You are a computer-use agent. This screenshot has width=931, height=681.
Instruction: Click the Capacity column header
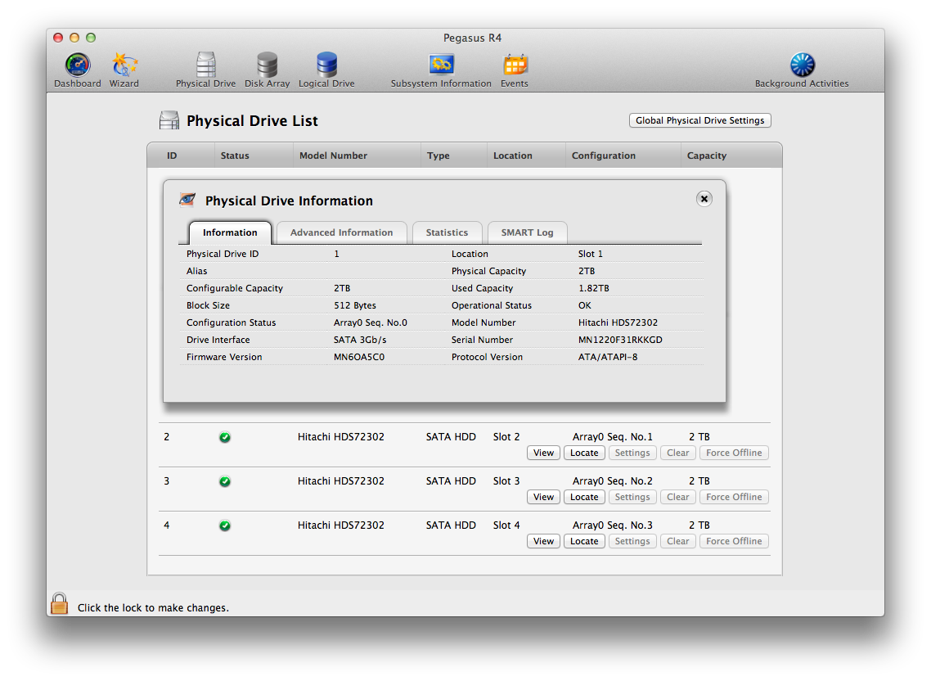coord(707,156)
